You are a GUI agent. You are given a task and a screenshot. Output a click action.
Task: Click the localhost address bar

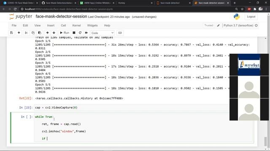(127, 9)
